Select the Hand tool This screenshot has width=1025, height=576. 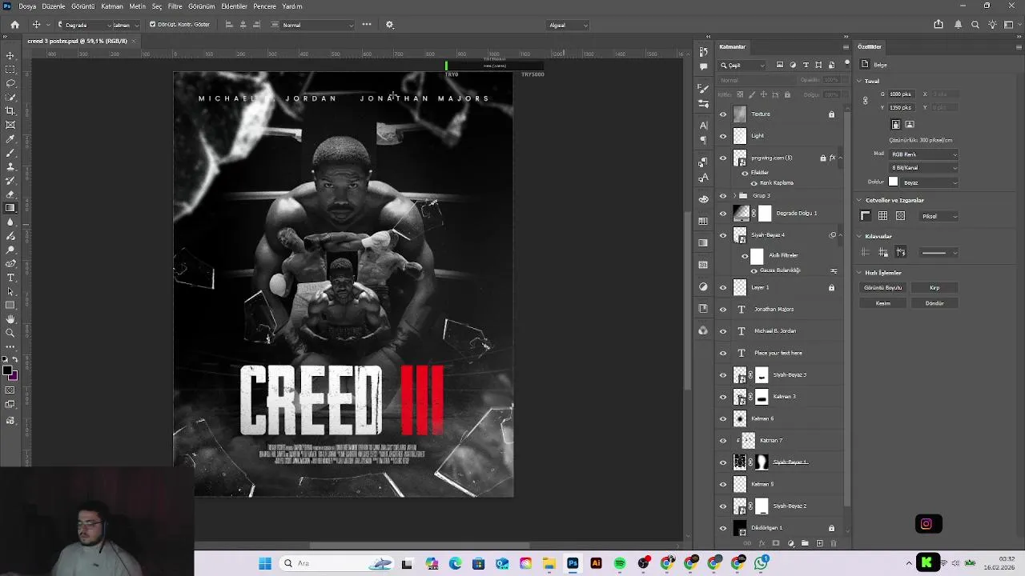click(10, 319)
